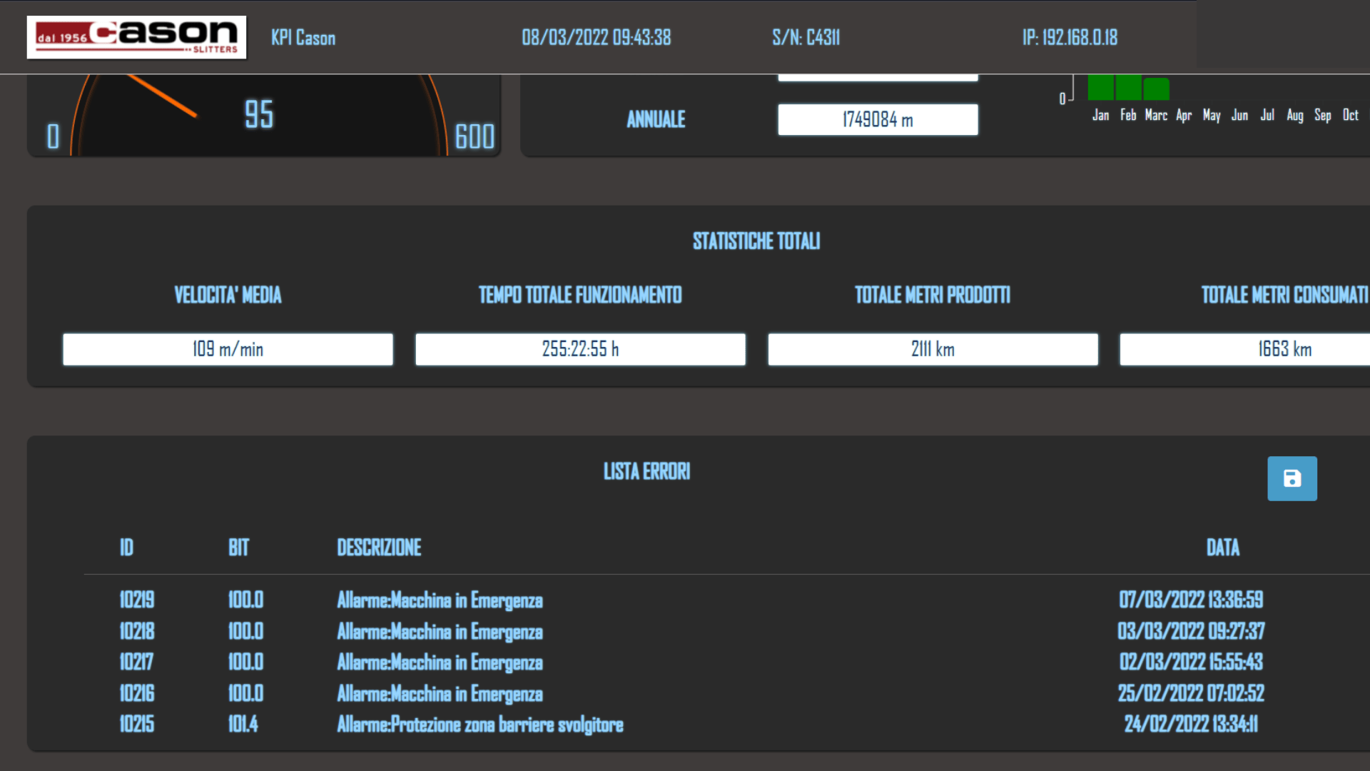Select the Totale Metri Prodotti 2111 km field
Image resolution: width=1370 pixels, height=771 pixels.
click(x=933, y=349)
